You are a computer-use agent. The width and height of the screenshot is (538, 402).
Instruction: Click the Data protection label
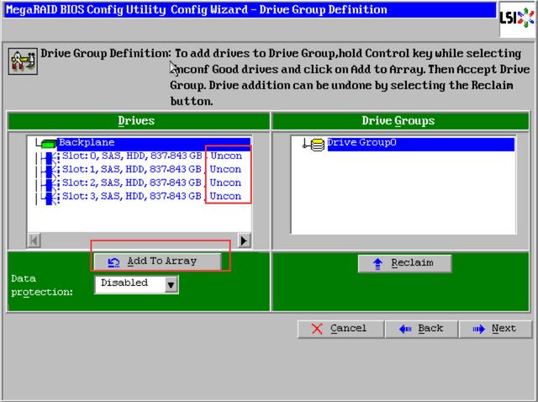pyautogui.click(x=42, y=285)
